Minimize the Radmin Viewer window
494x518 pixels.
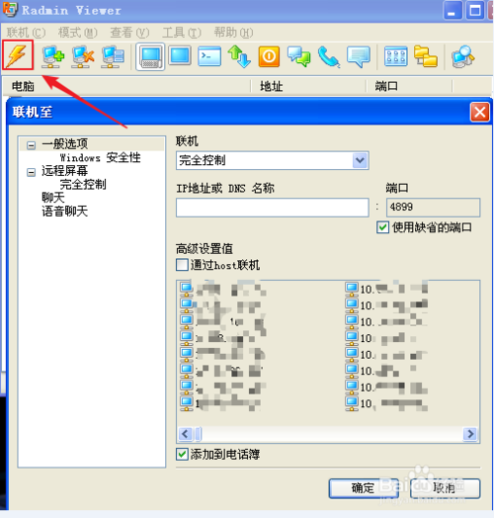[453, 10]
